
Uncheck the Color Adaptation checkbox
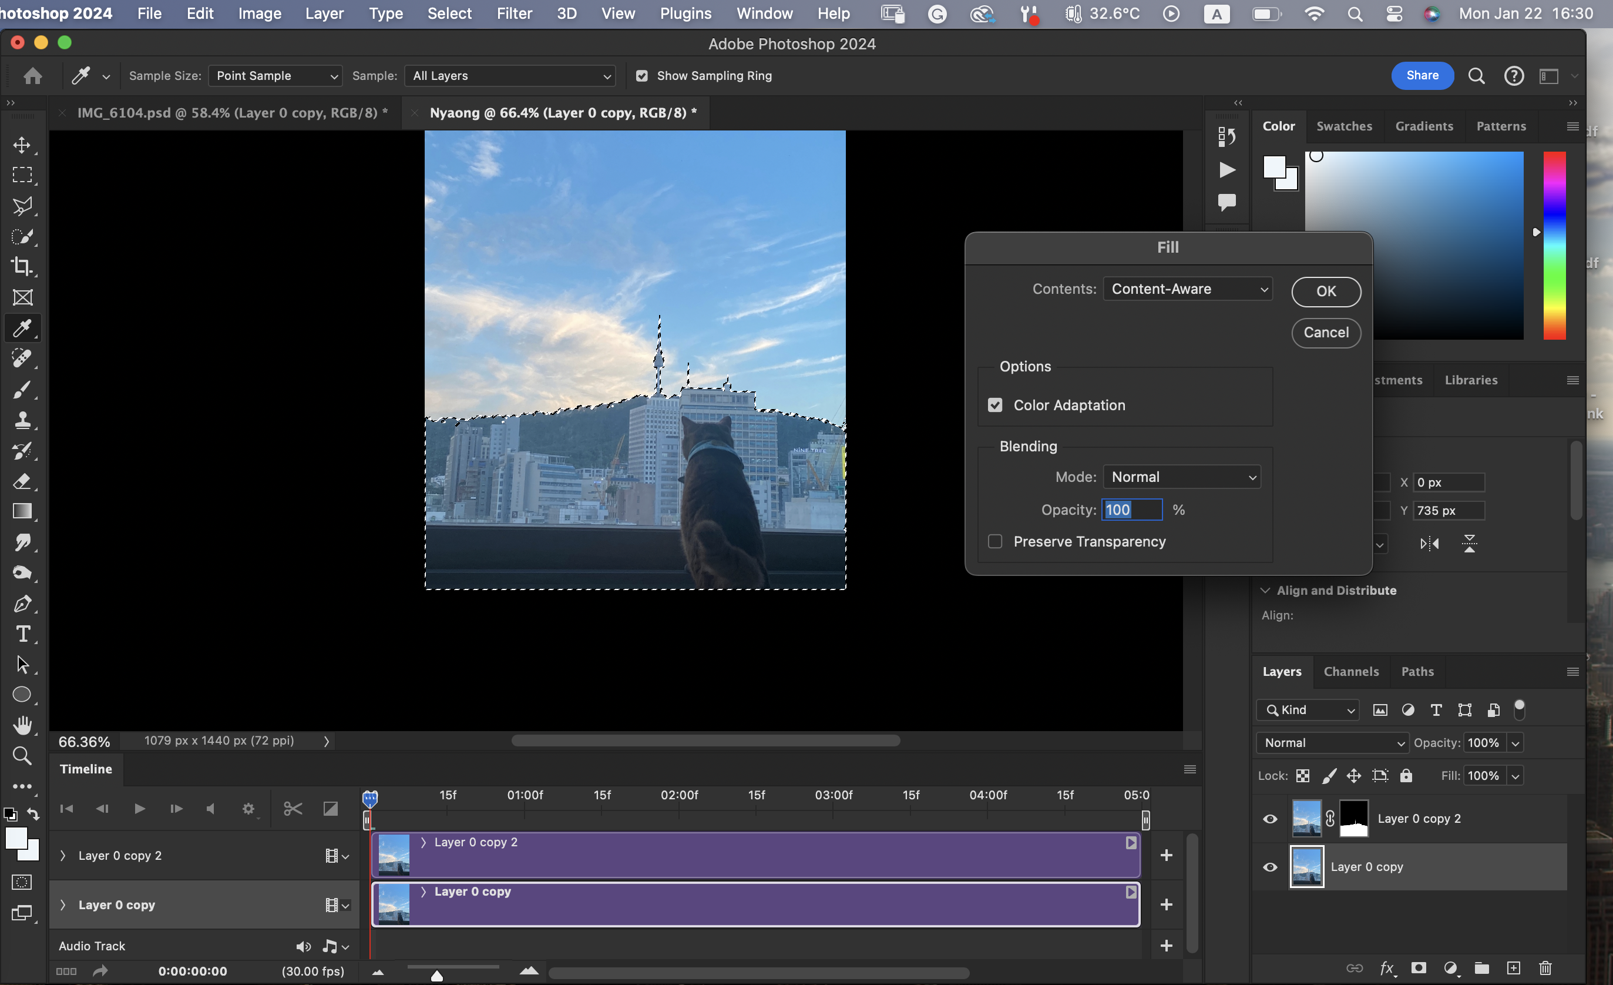click(995, 406)
